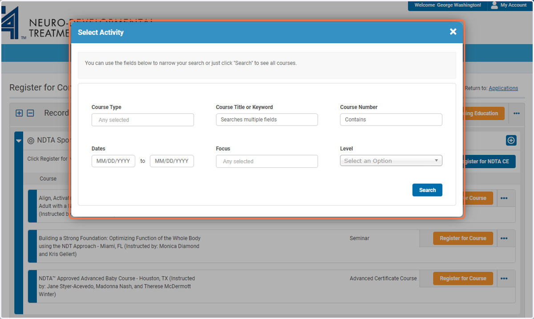The height and width of the screenshot is (319, 534).
Task: Click the Welcome George Washington text
Action: 448,5
